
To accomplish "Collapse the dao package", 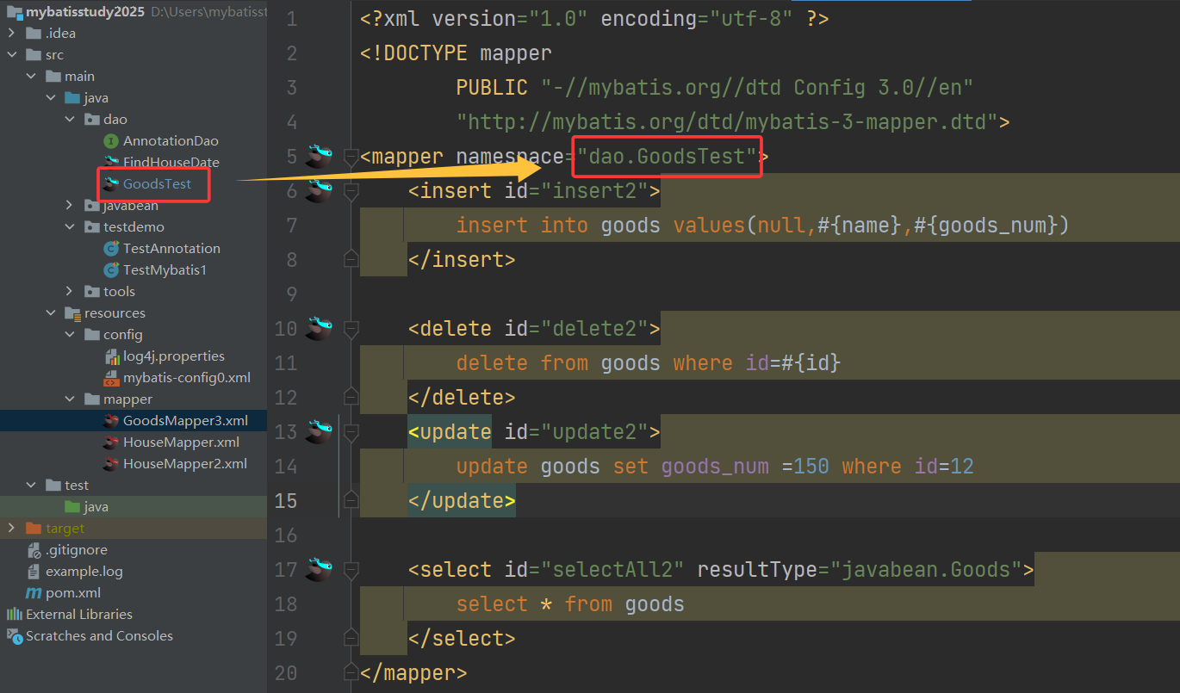I will pos(70,119).
